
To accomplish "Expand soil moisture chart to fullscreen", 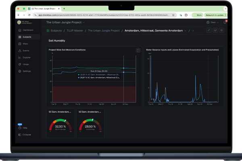I will coord(138,50).
